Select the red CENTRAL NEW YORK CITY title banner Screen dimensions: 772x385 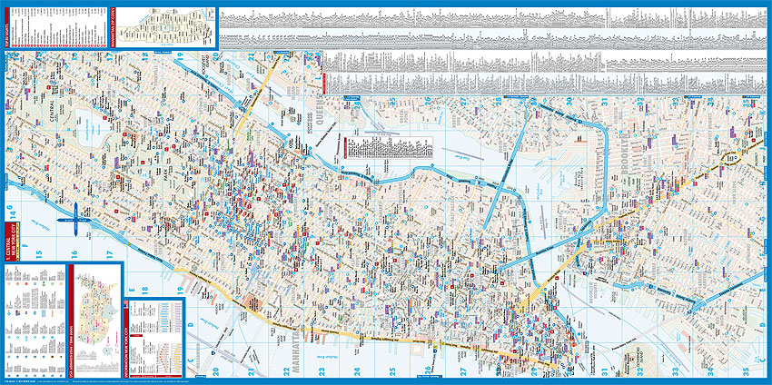point(11,242)
